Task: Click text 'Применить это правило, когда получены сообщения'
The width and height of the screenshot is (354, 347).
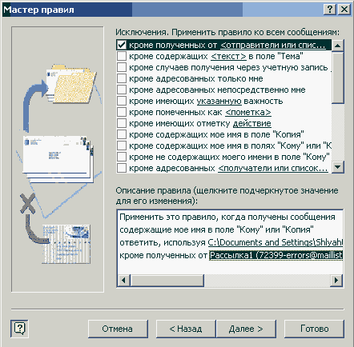Action: [227, 217]
